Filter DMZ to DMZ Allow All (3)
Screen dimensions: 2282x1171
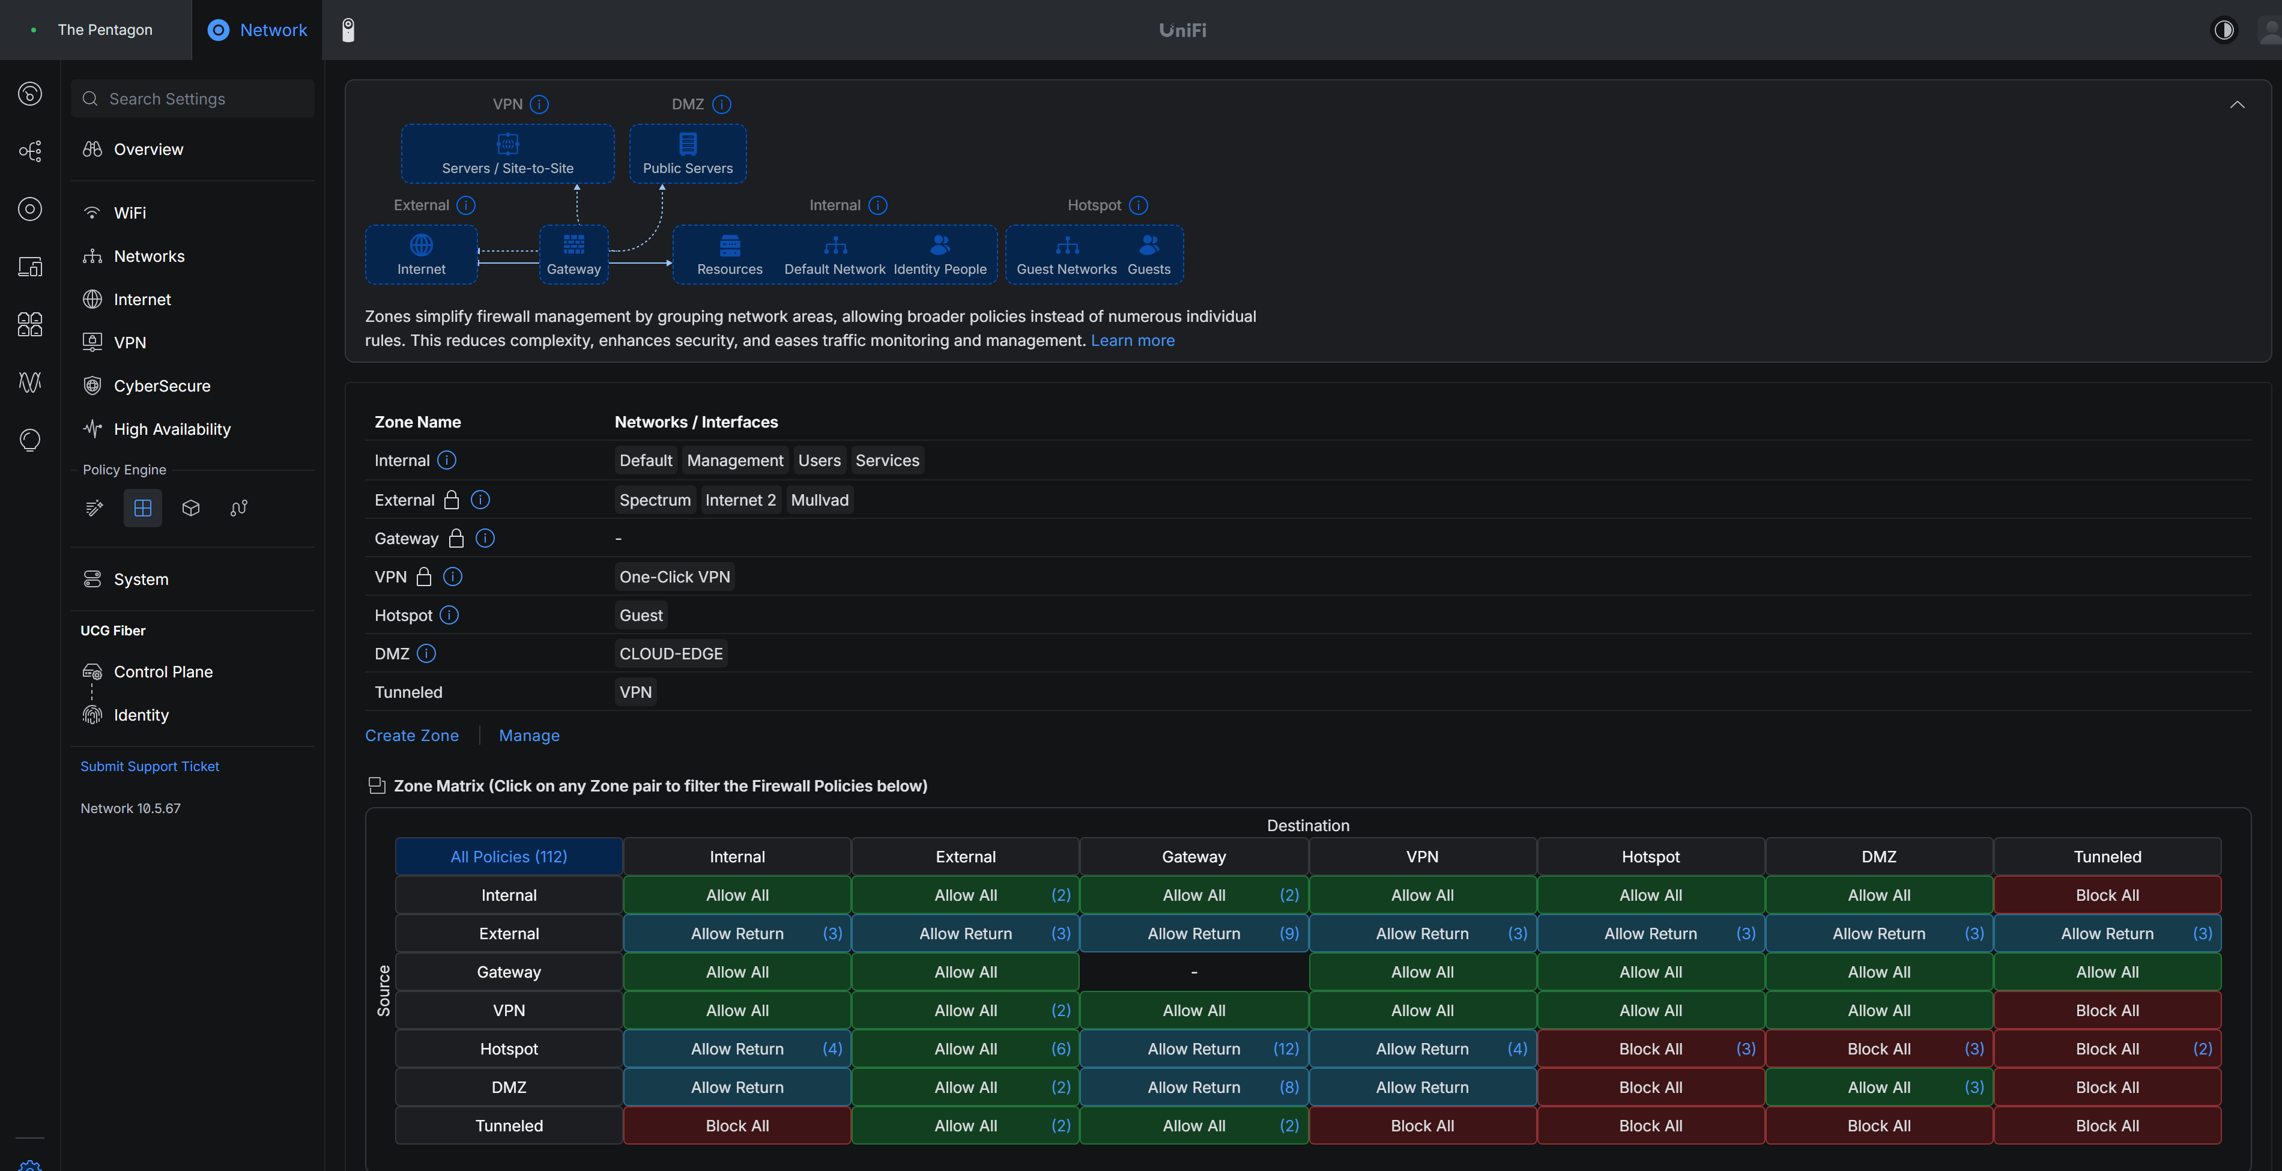click(x=1879, y=1087)
